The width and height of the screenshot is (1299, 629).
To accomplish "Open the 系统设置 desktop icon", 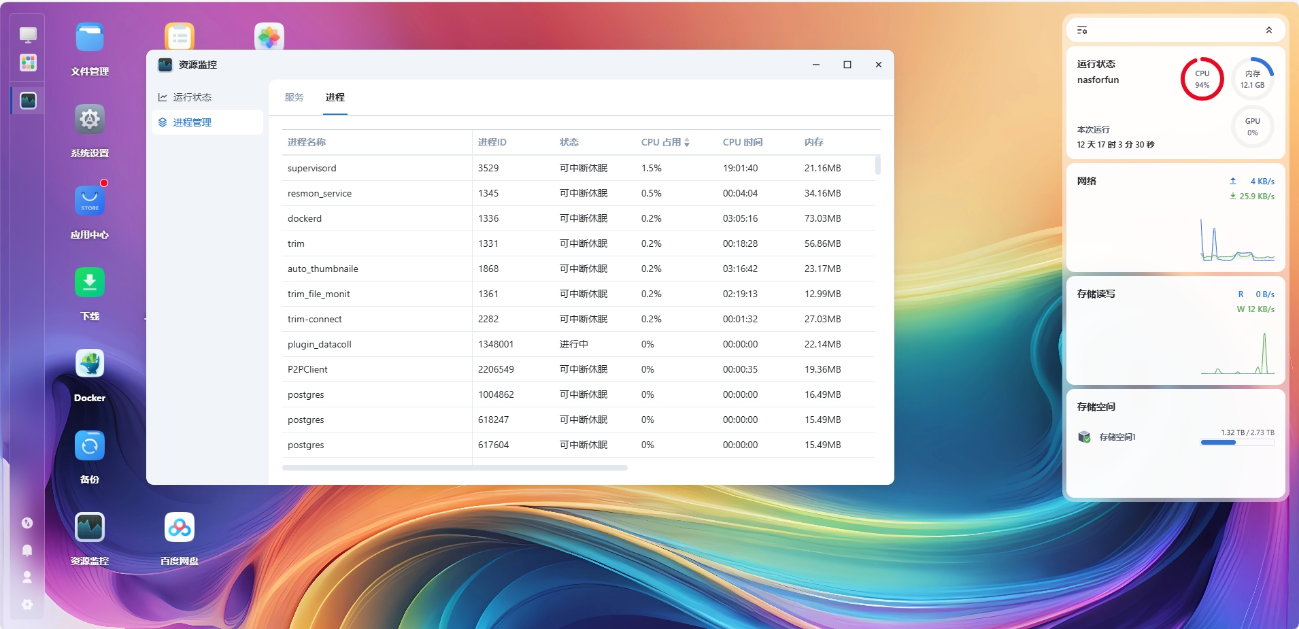I will point(90,119).
